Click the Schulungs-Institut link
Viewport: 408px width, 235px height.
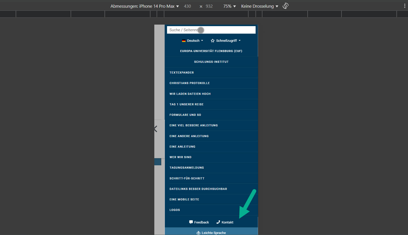211,62
